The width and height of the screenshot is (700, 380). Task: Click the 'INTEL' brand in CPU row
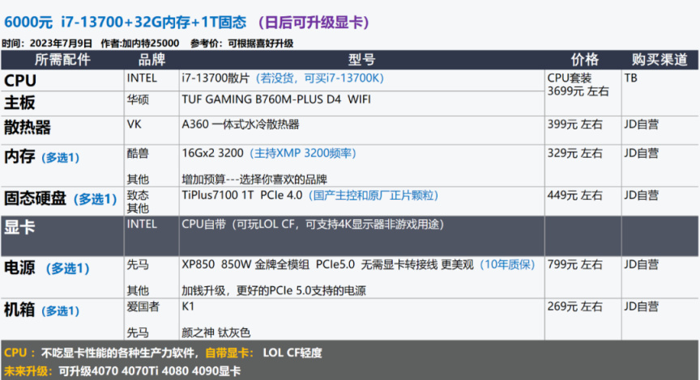[142, 78]
